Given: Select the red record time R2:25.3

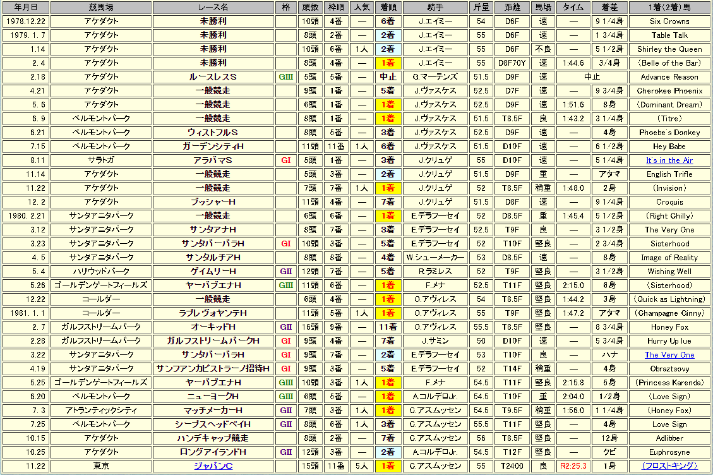Looking at the screenshot, I should [573, 466].
